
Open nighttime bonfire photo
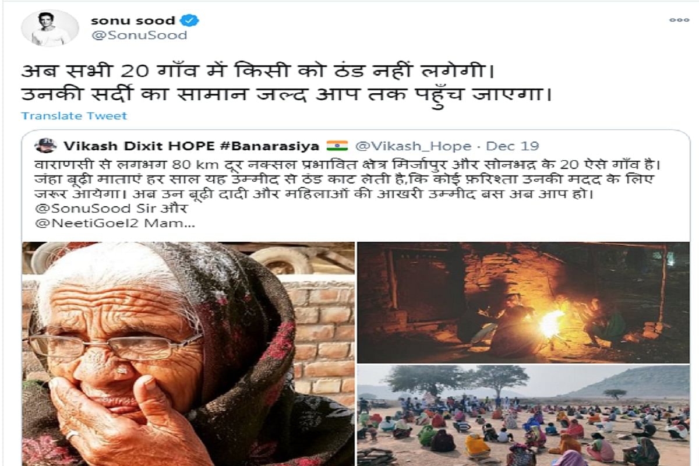click(523, 302)
